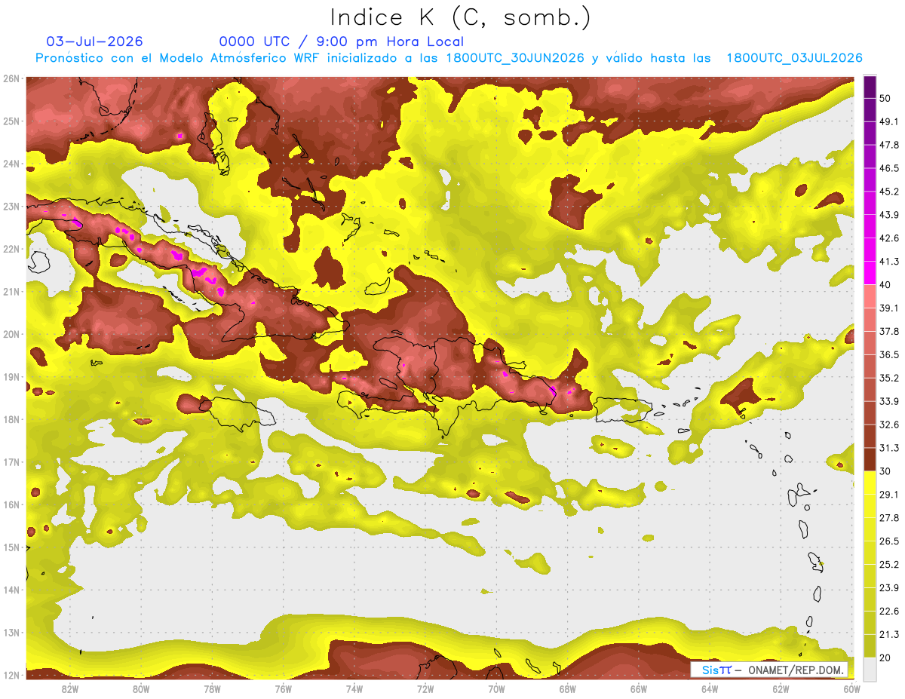Click the '43.9' colorbar label
The image size is (905, 699).
[x=888, y=215]
